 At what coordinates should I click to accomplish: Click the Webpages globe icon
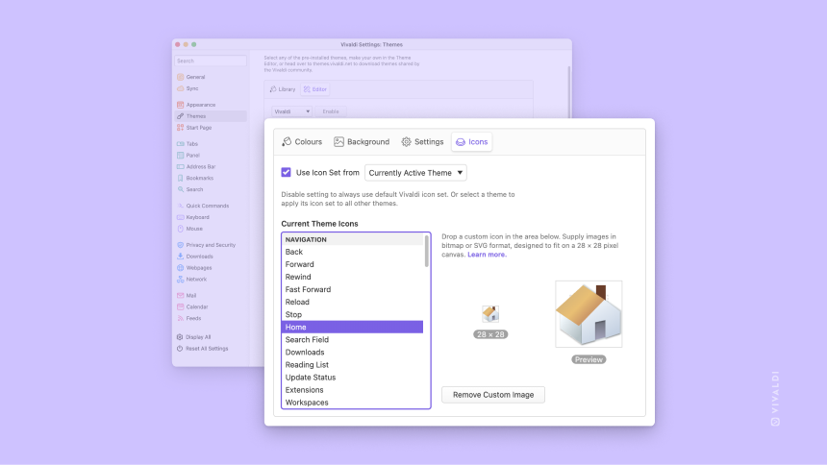click(x=181, y=268)
